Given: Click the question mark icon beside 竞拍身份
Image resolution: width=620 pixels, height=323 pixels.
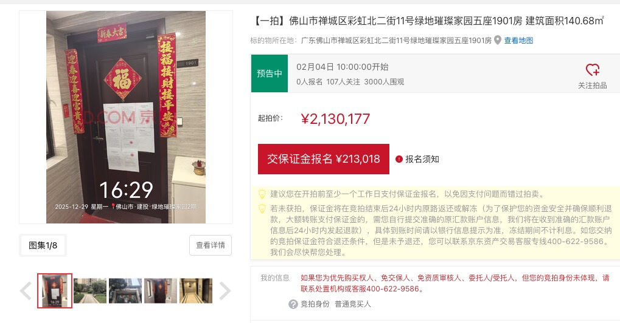Looking at the screenshot, I should [293, 304].
